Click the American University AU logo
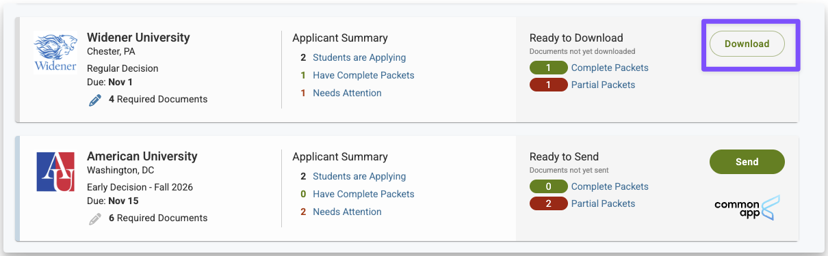This screenshot has width=828, height=256. click(x=55, y=171)
